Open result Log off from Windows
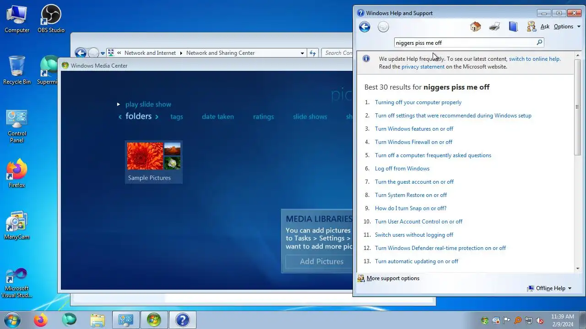This screenshot has height=329, width=586. click(402, 169)
